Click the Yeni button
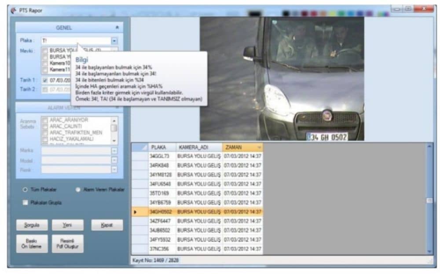The height and width of the screenshot is (274, 440). (68, 225)
